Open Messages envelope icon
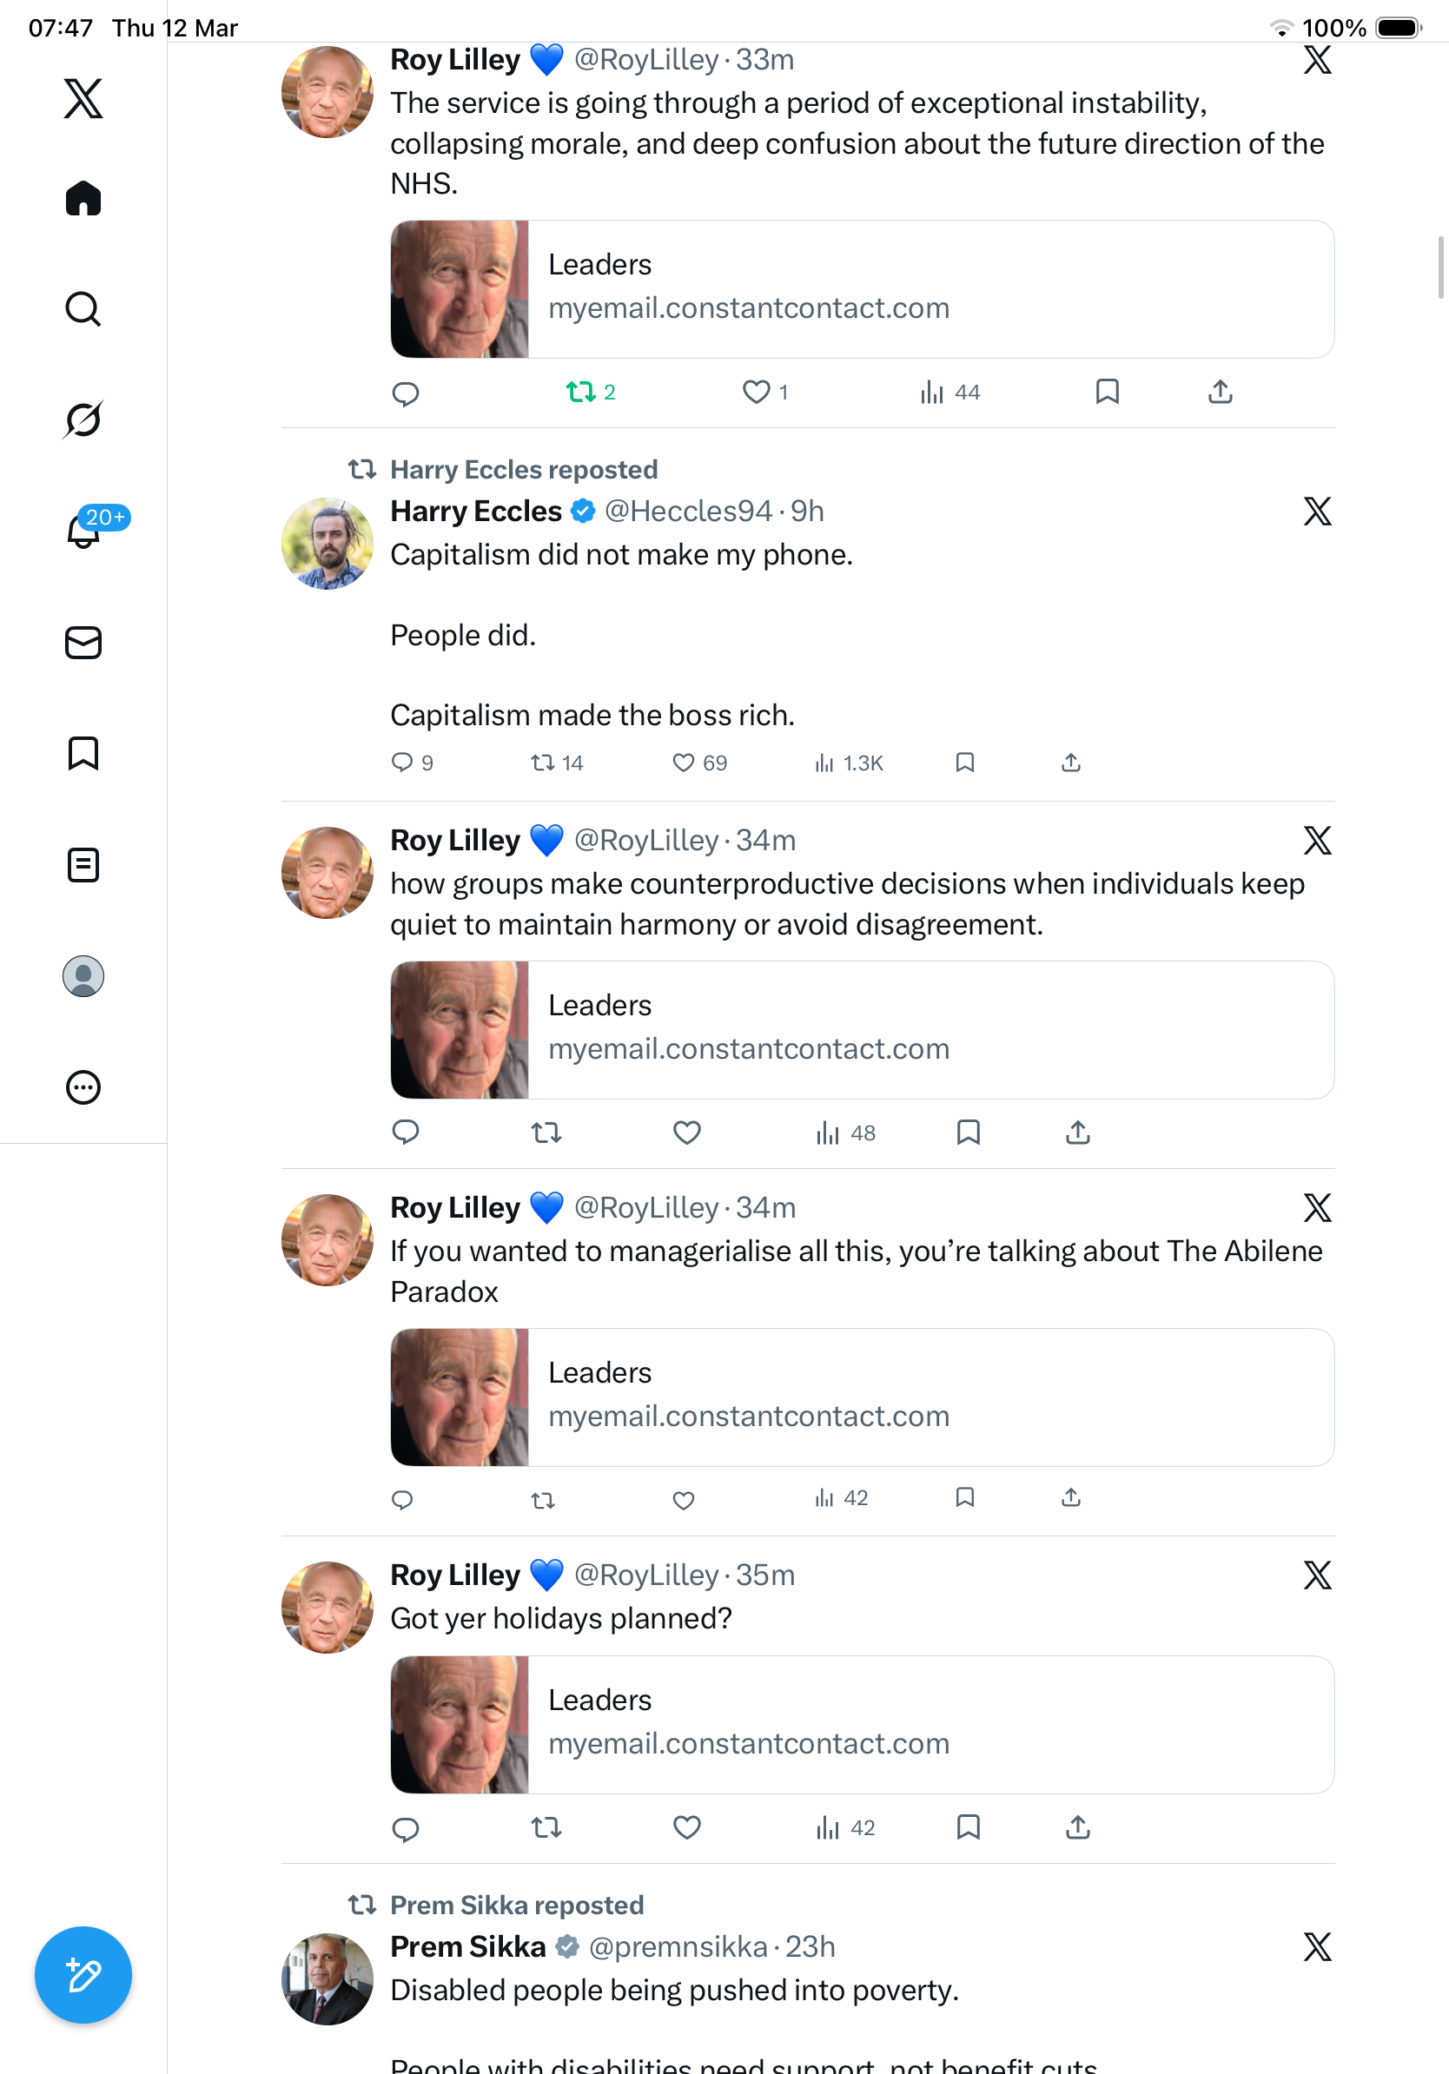The height and width of the screenshot is (2074, 1449). pos(83,642)
